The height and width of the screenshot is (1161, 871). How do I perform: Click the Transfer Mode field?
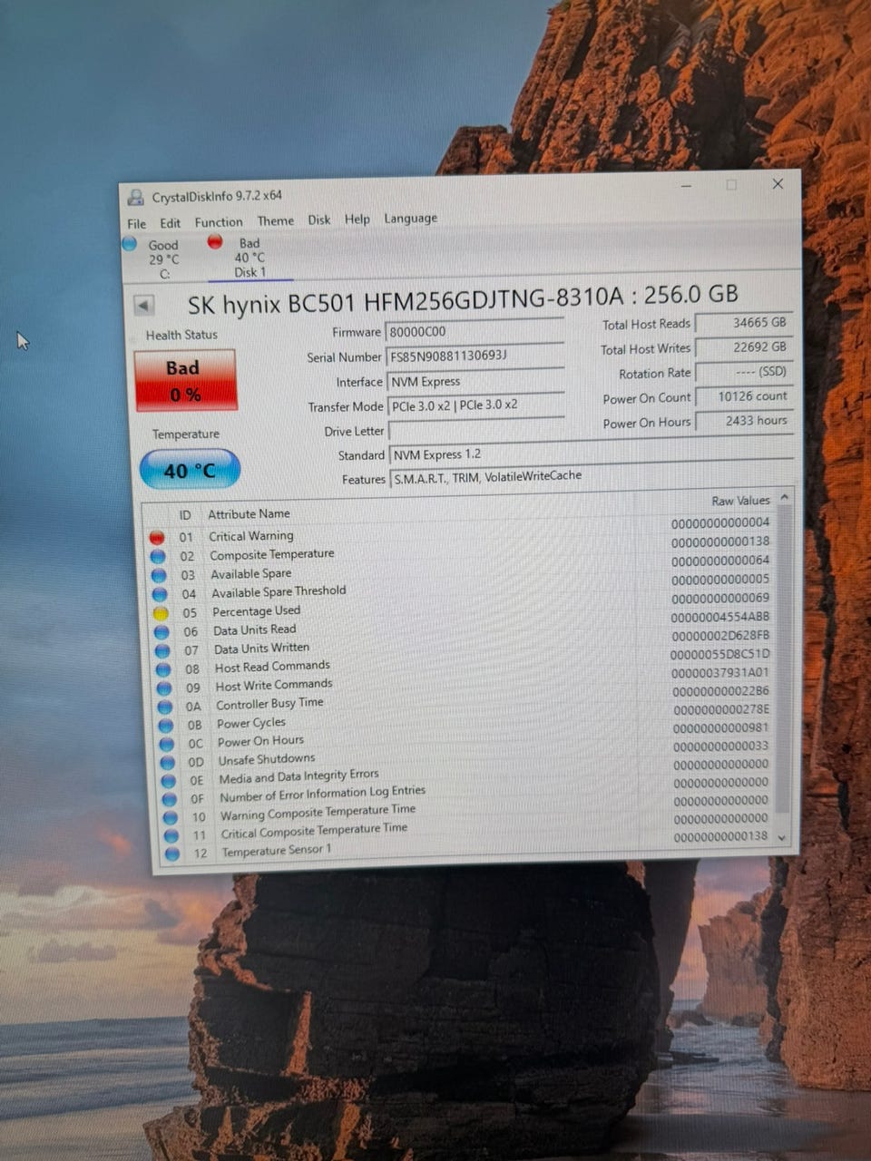477,405
